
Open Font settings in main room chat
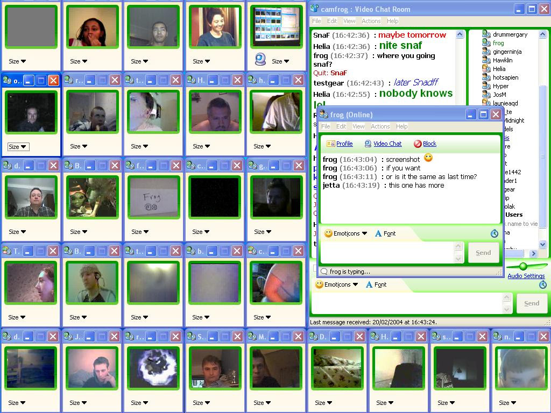tap(376, 285)
